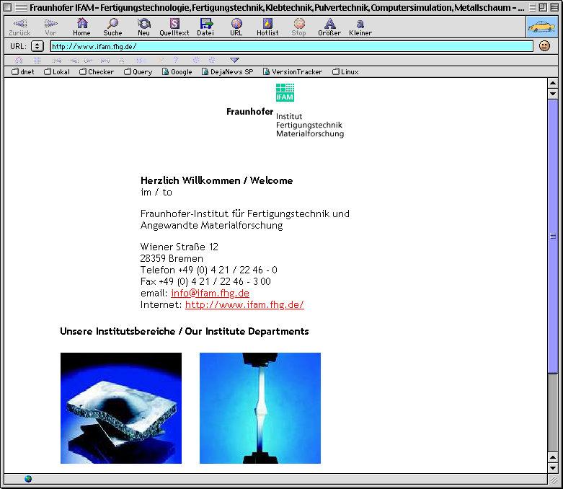Click the info@ifam.fhg.de email link
The width and height of the screenshot is (563, 489).
[x=210, y=294]
